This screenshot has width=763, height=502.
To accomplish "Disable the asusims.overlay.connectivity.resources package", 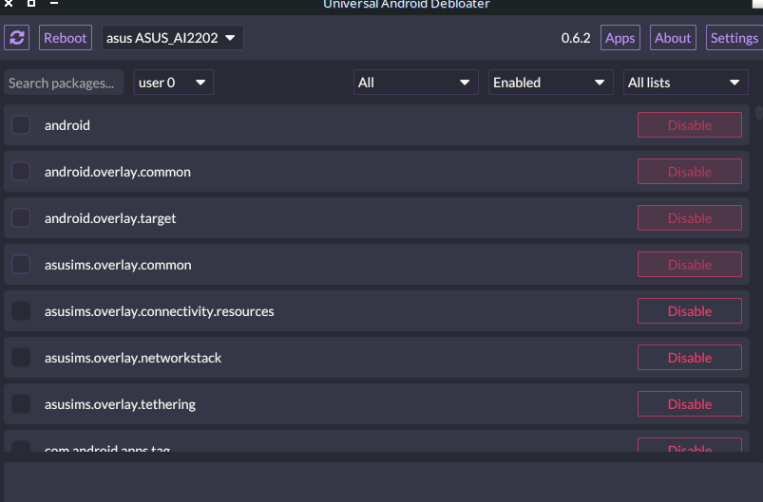I will [x=689, y=311].
